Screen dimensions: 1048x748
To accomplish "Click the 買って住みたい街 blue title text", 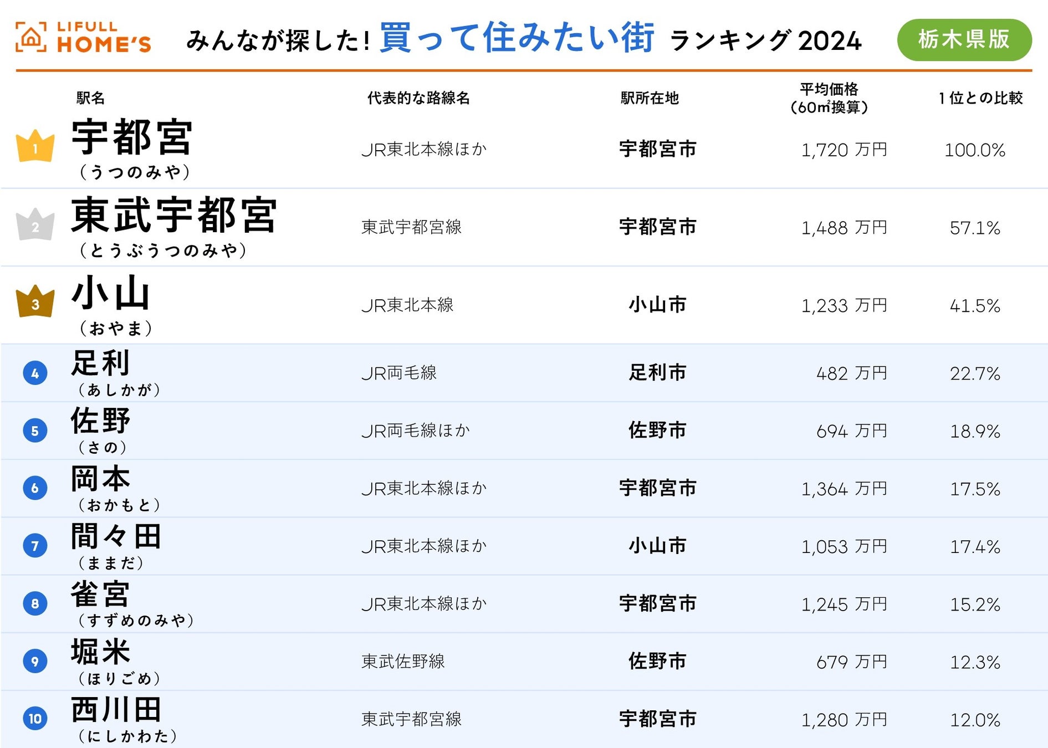I will click(517, 38).
